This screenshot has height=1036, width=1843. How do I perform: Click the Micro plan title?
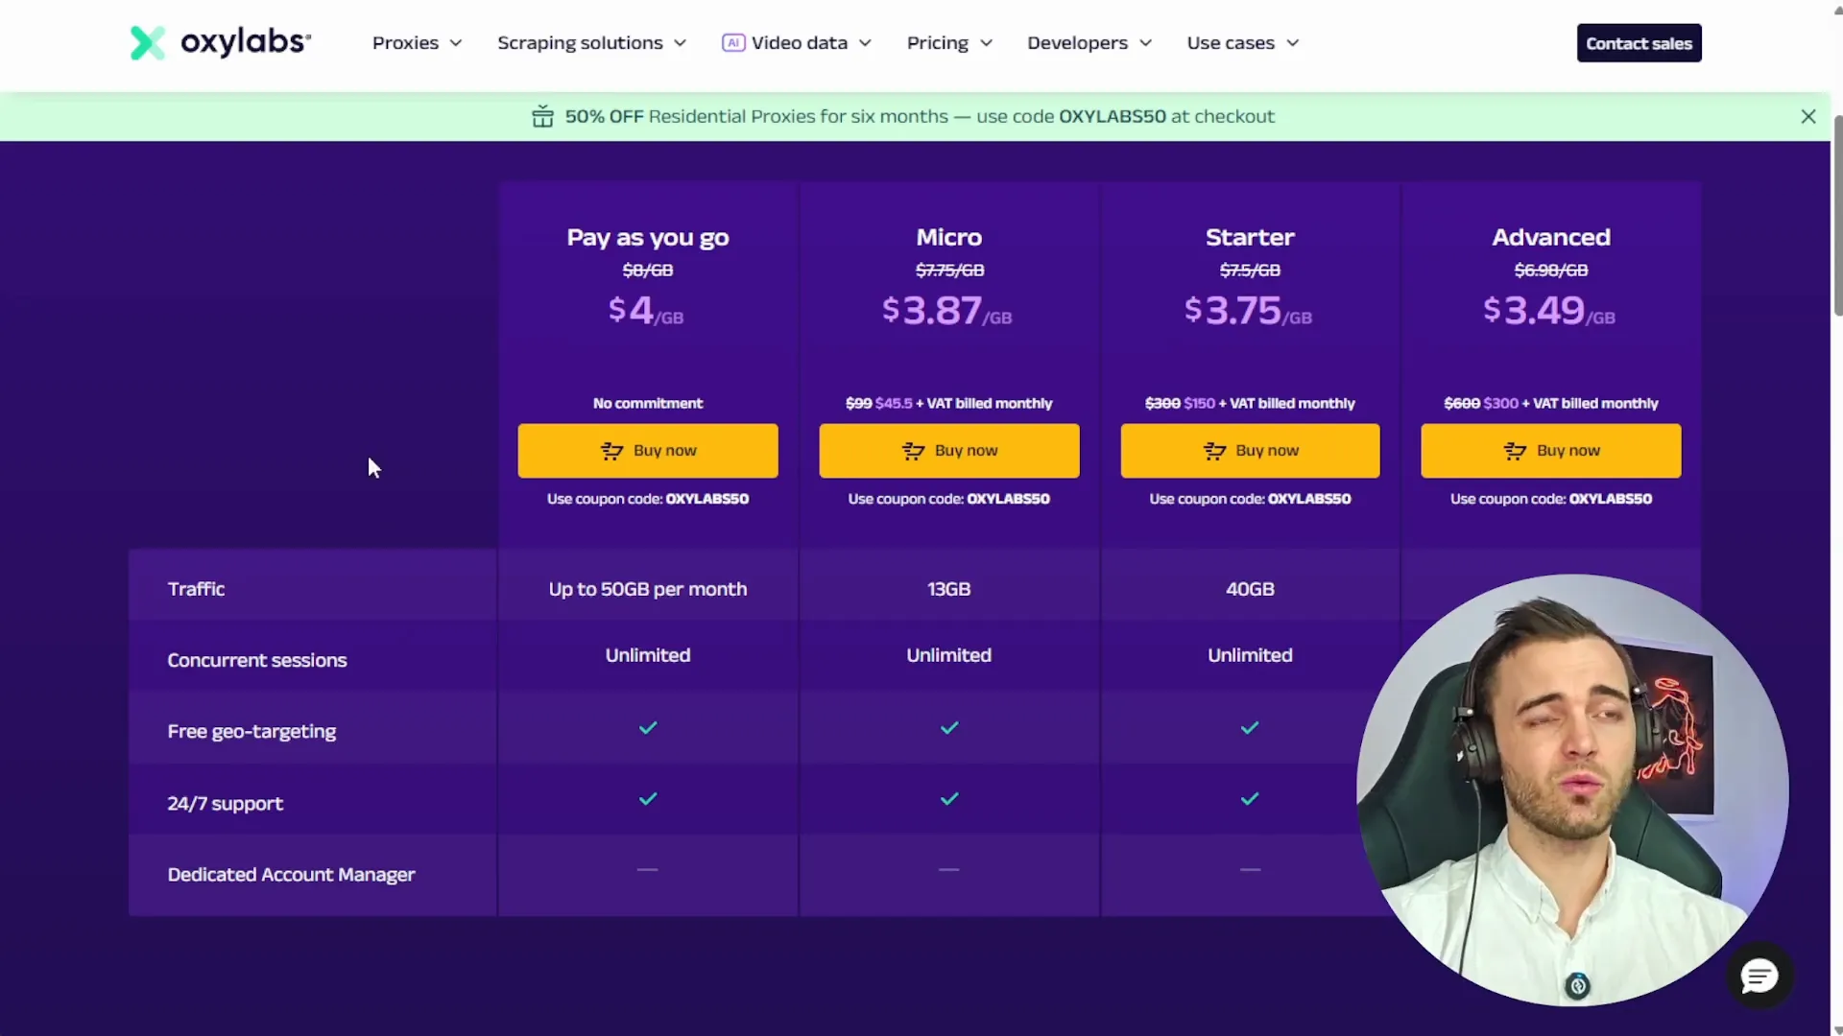coord(948,237)
